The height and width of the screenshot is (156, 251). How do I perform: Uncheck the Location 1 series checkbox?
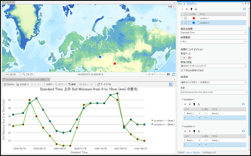(186, 18)
